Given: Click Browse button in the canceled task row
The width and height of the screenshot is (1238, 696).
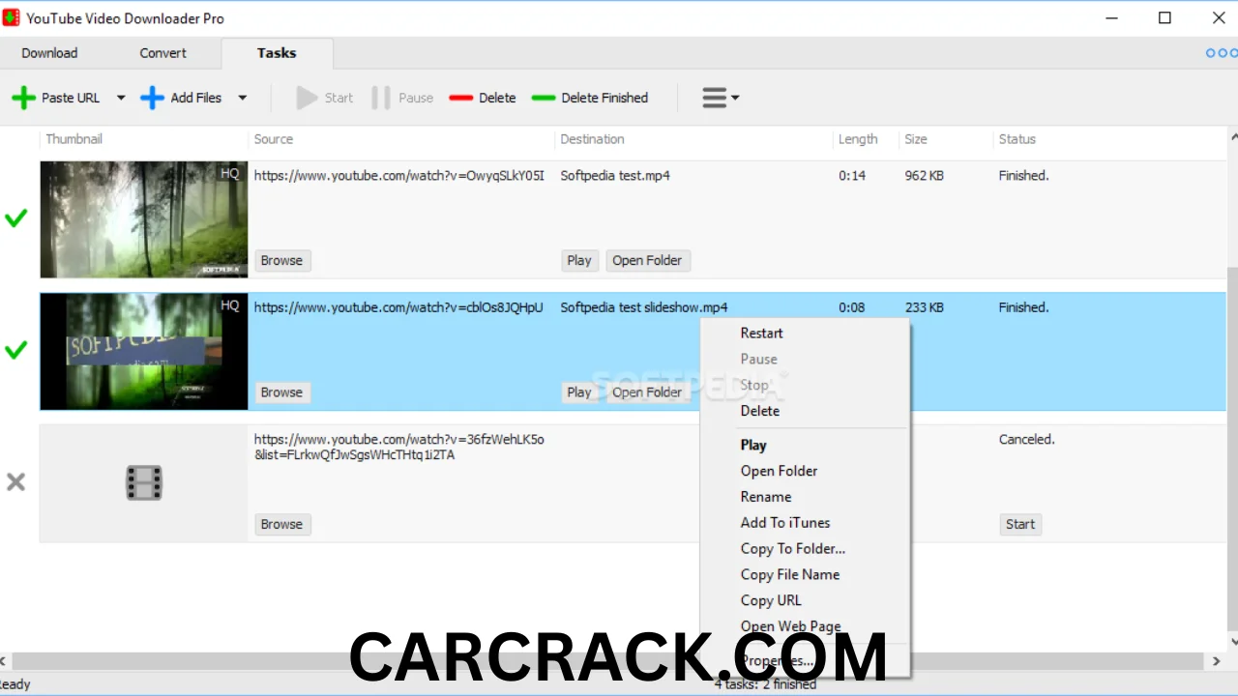Looking at the screenshot, I should coord(281,524).
